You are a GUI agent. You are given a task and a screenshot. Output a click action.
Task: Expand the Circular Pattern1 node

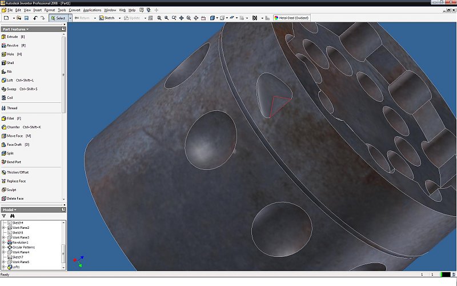click(4, 247)
